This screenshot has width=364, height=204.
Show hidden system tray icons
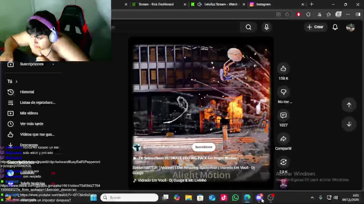click(x=312, y=197)
